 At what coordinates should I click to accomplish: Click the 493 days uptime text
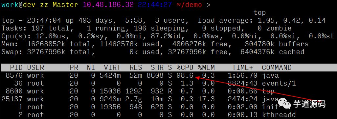[95, 20]
